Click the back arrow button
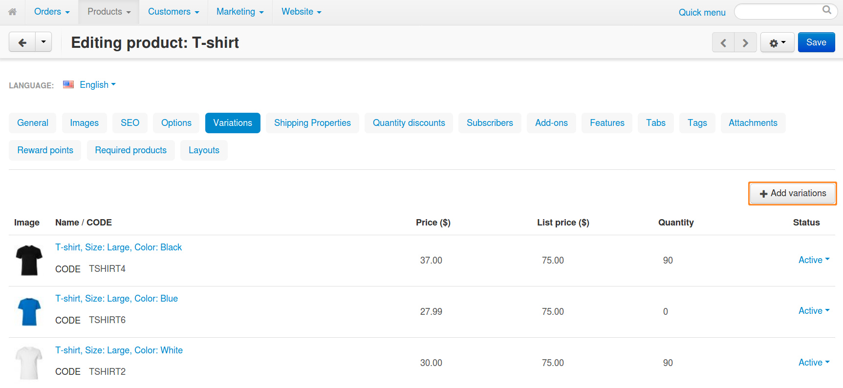The height and width of the screenshot is (388, 843). [x=22, y=42]
